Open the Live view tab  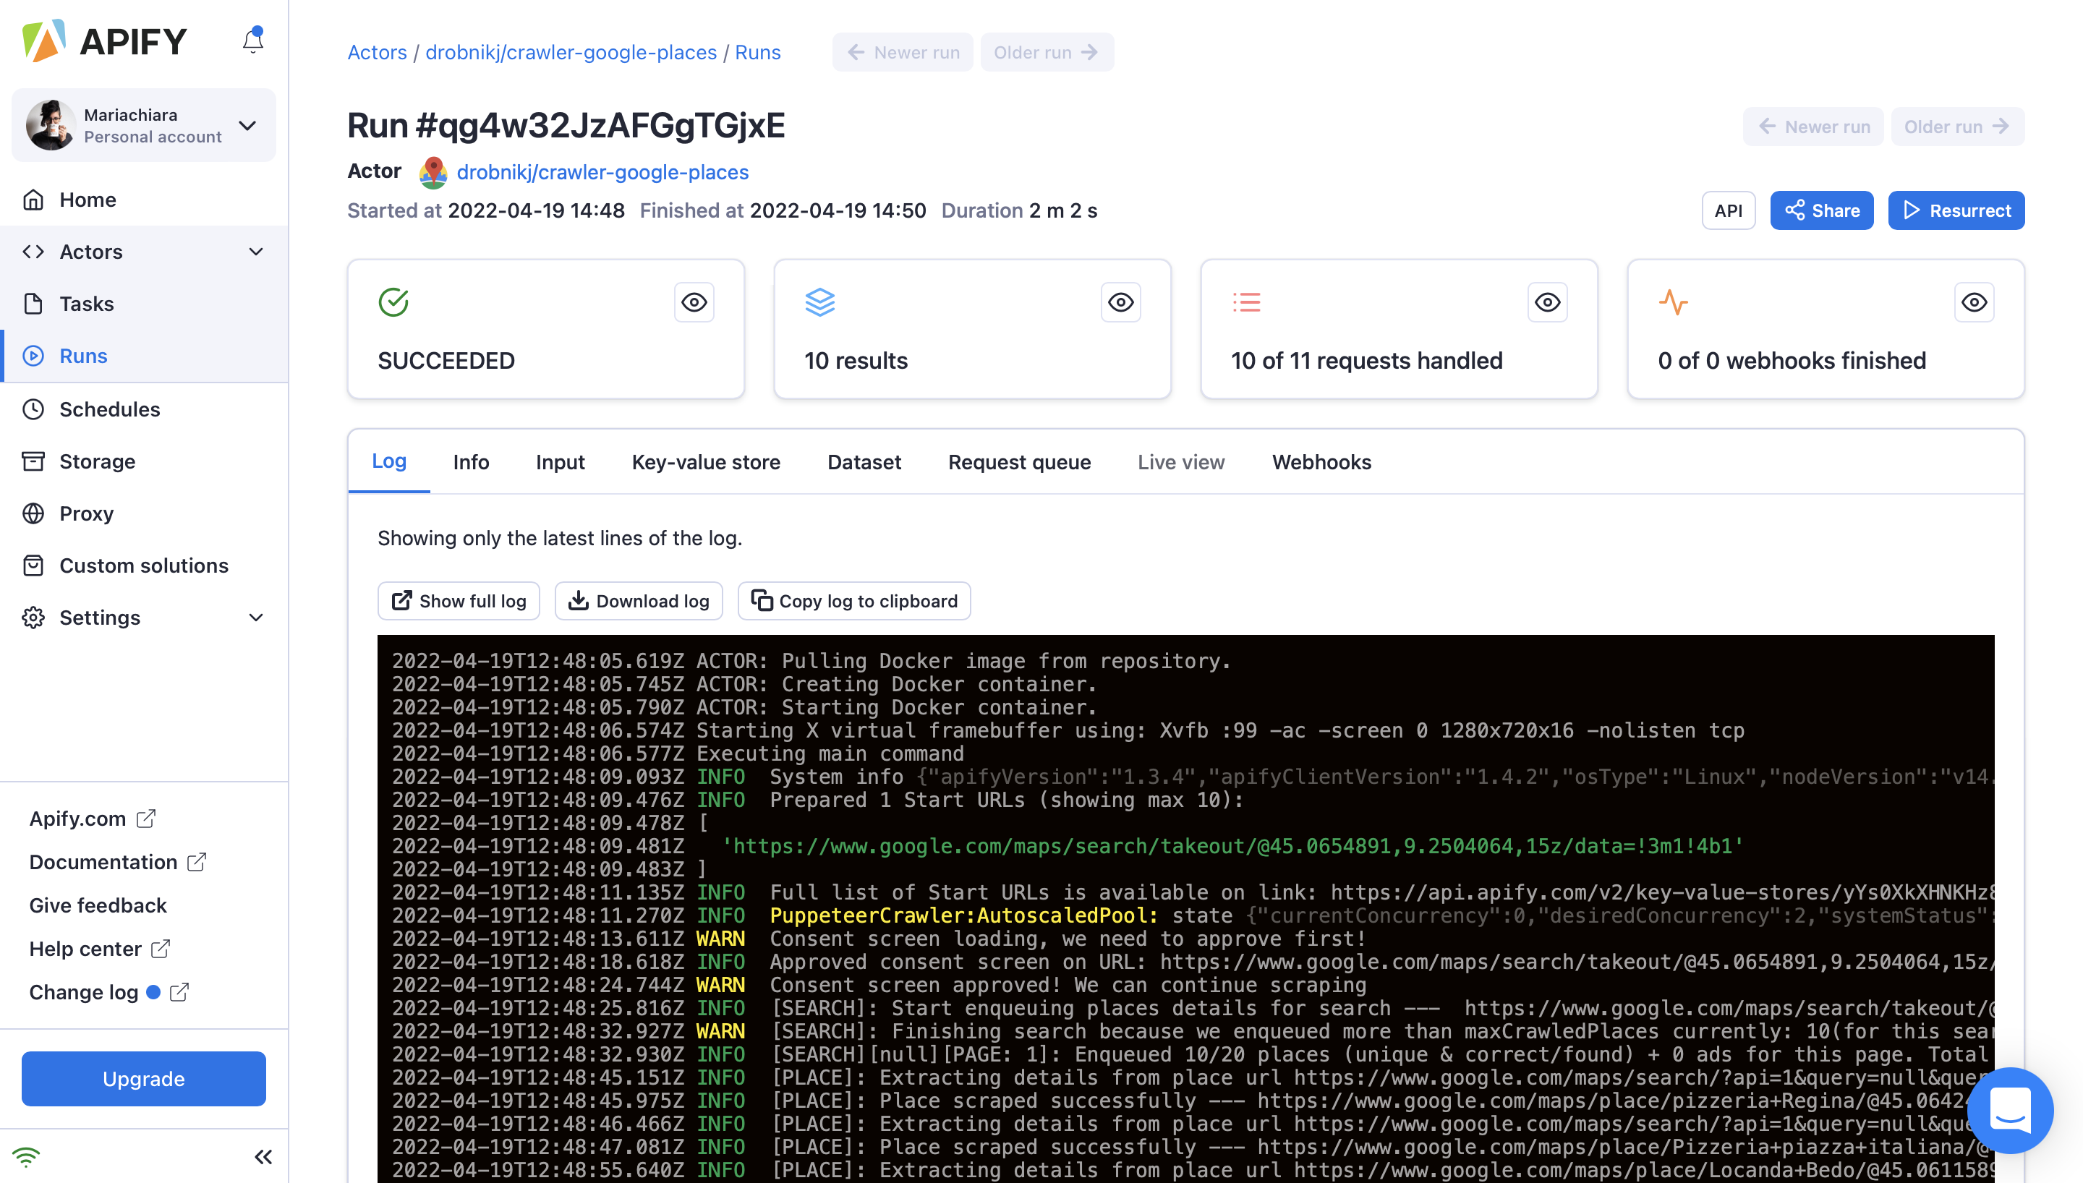tap(1181, 462)
